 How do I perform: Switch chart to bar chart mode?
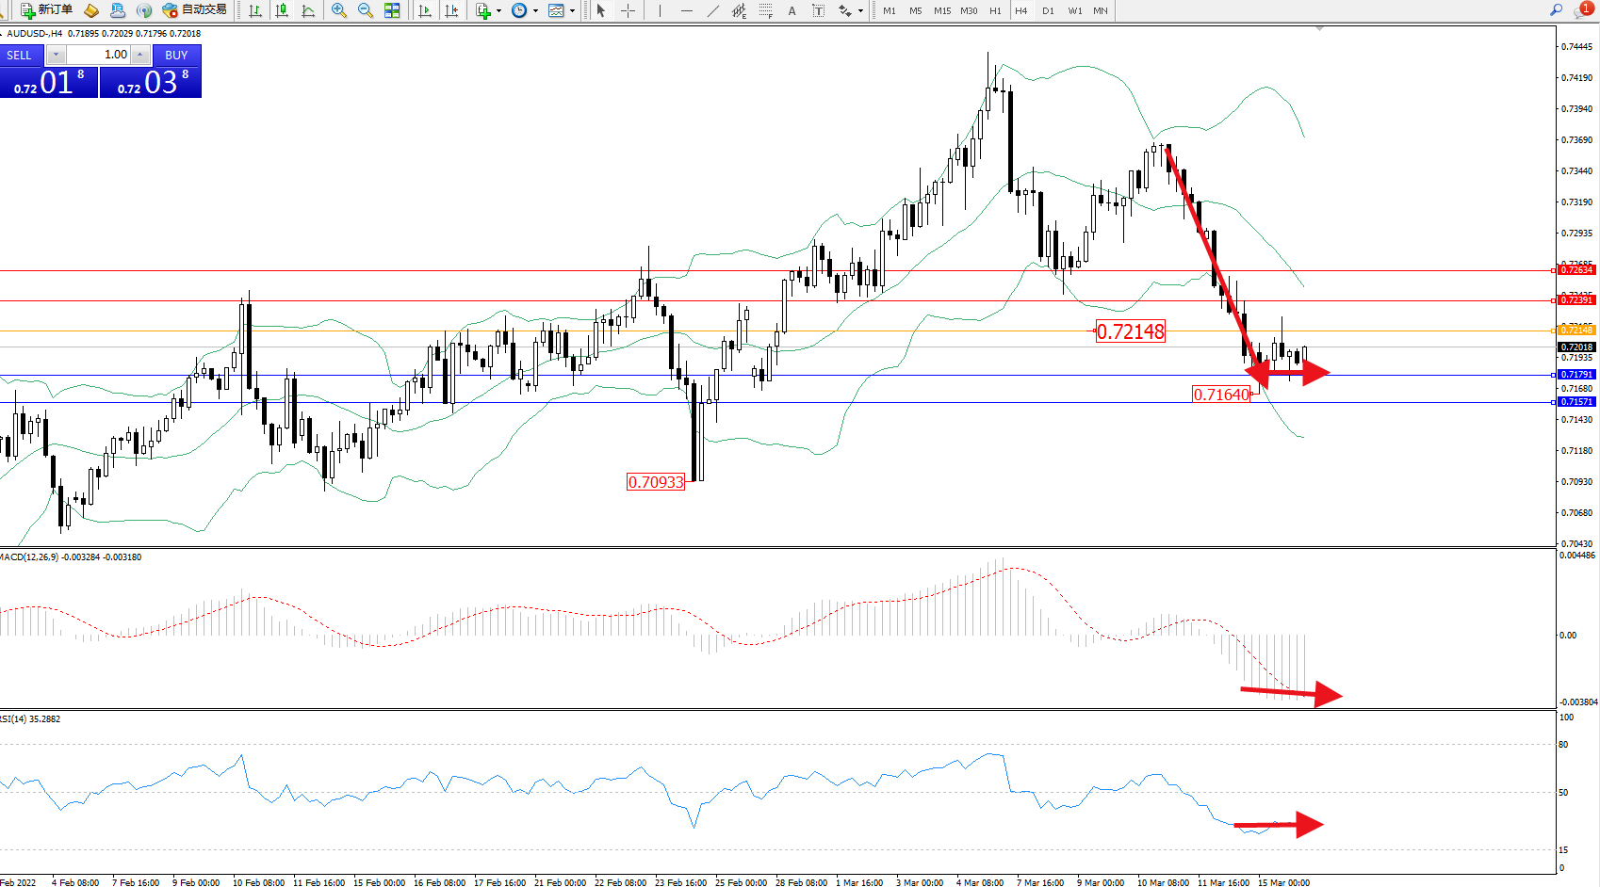(x=255, y=10)
